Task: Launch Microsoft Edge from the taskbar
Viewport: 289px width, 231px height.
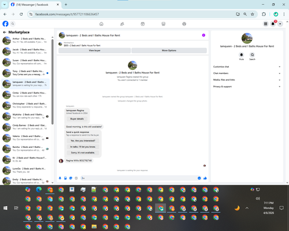Action: [x=39, y=189]
